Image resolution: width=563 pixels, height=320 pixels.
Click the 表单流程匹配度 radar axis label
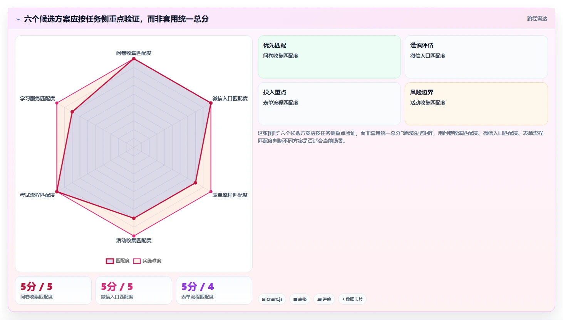click(230, 195)
